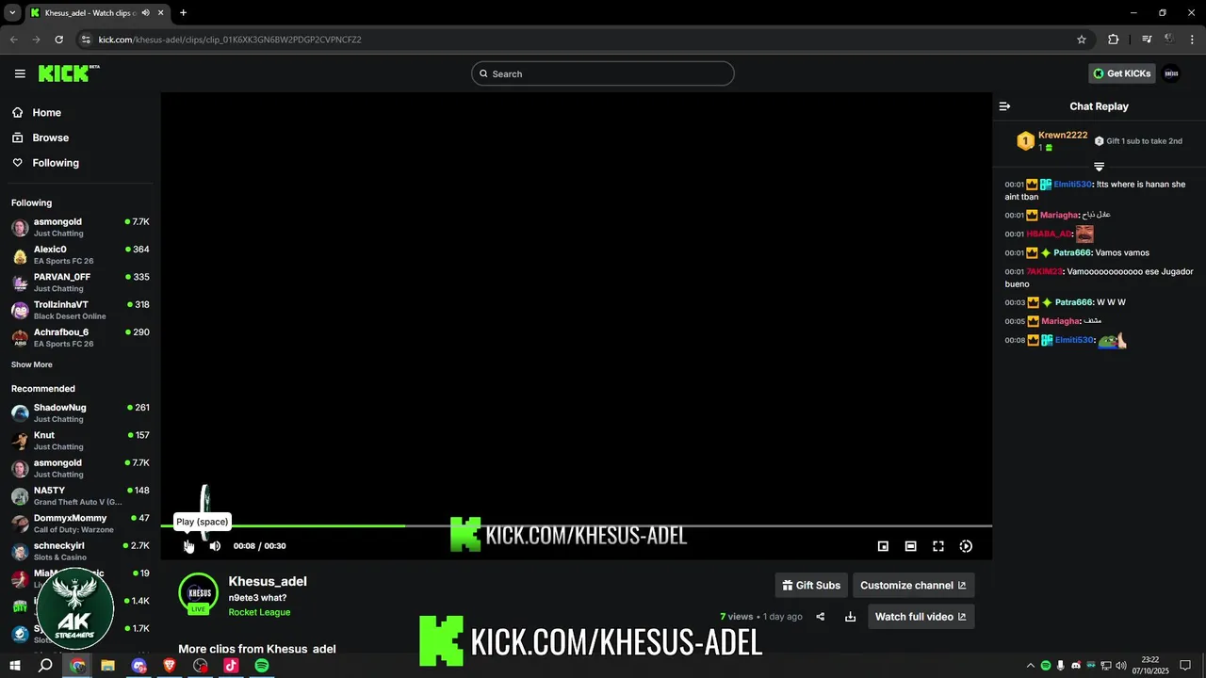Open the user profile avatar menu

1171,73
